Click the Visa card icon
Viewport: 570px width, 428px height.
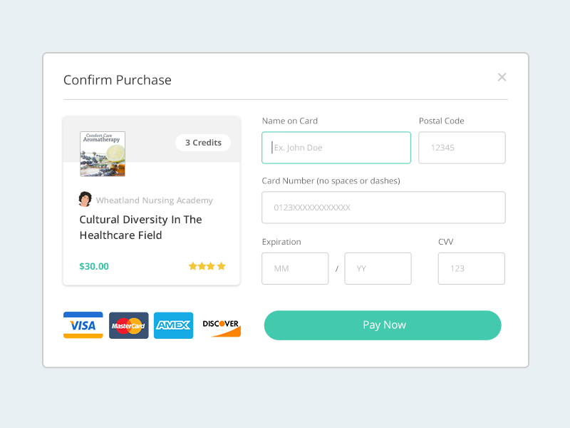(83, 325)
